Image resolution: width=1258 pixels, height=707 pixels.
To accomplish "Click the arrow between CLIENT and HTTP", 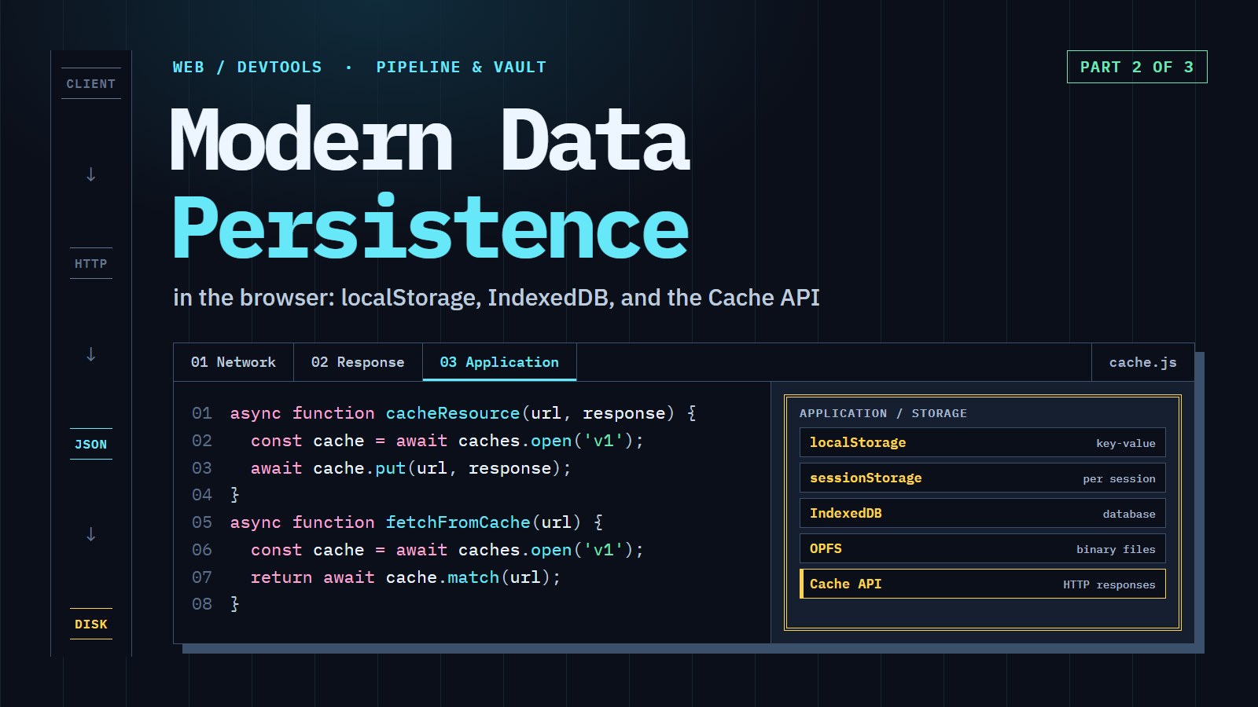I will coord(91,174).
